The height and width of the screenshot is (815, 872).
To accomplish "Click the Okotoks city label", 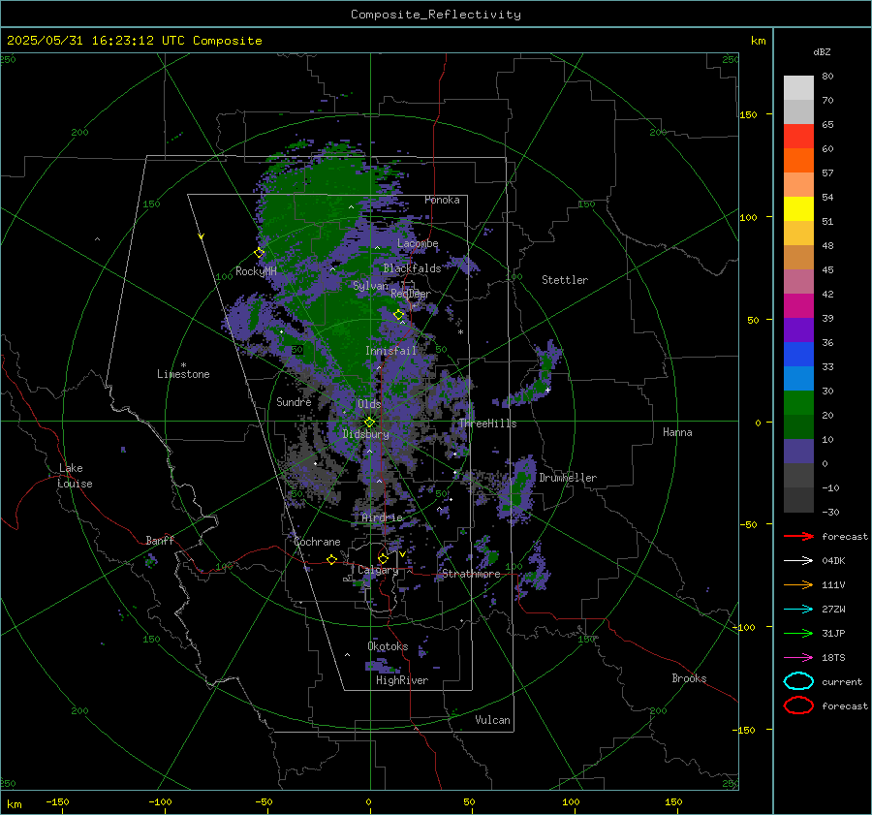I will coord(388,646).
